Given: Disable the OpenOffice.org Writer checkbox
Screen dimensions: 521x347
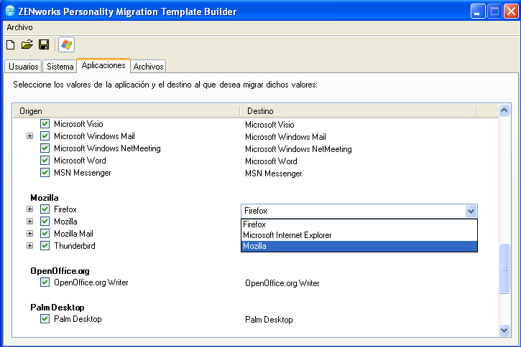Looking at the screenshot, I should click(x=45, y=282).
